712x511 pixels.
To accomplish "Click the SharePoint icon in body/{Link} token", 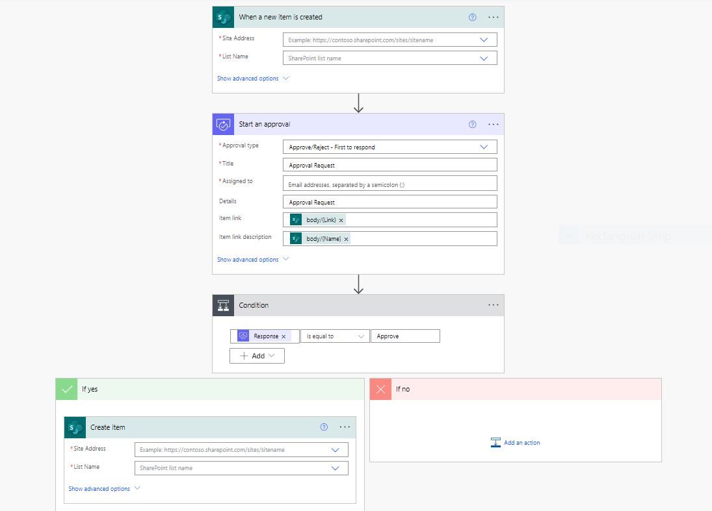I will 296,220.
